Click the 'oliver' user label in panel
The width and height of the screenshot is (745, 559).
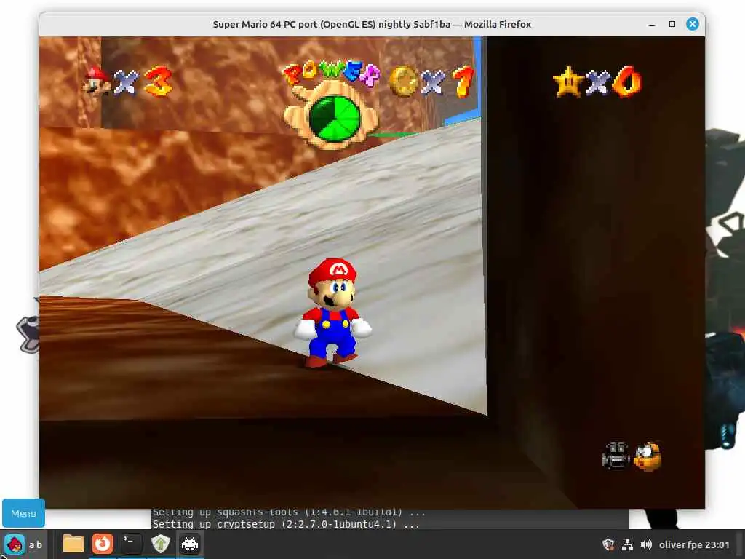pos(672,544)
